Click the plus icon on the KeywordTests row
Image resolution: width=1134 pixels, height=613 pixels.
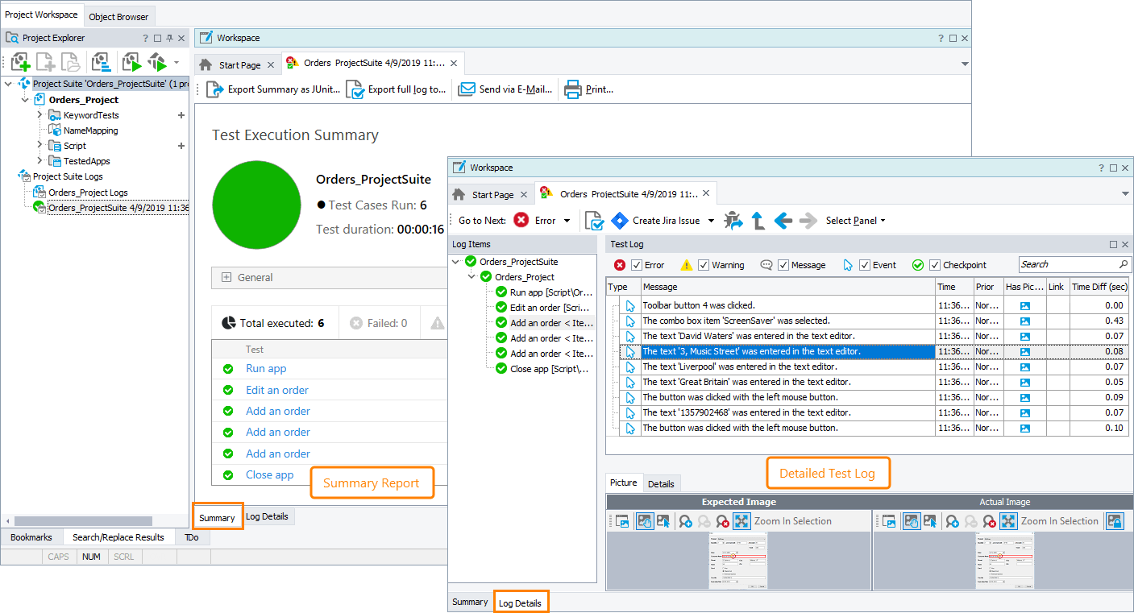click(x=181, y=115)
